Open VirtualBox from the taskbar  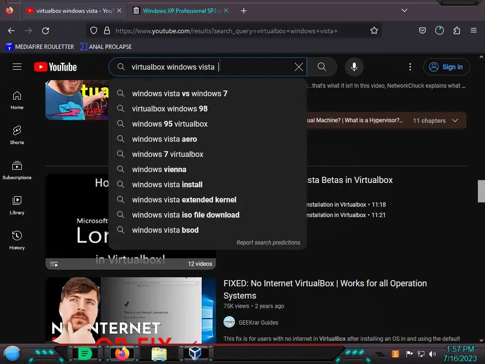click(195, 353)
